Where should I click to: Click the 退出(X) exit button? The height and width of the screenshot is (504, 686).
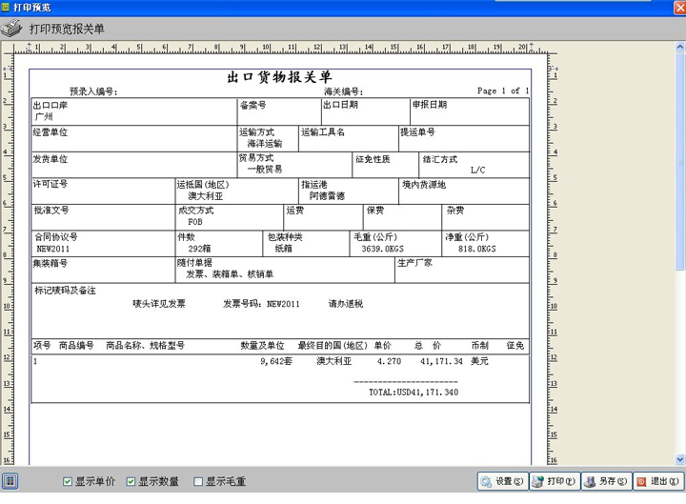coord(658,481)
